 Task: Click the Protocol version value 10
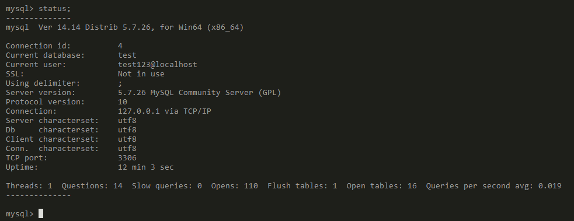[x=122, y=102]
